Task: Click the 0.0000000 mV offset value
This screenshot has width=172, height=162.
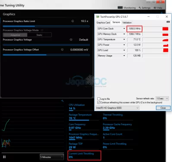Action: click(79, 50)
